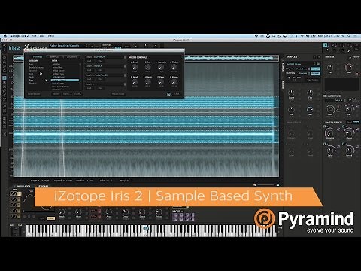The image size is (361, 271).
Task: Select the sample 1 button at top right
Action: 326,45
